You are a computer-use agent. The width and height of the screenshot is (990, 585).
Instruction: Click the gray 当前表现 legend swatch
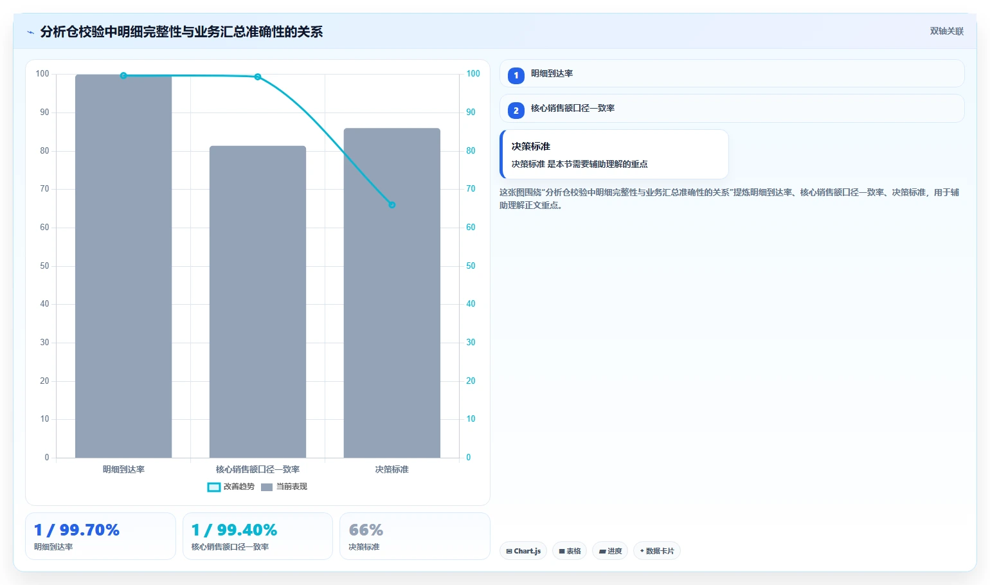267,487
